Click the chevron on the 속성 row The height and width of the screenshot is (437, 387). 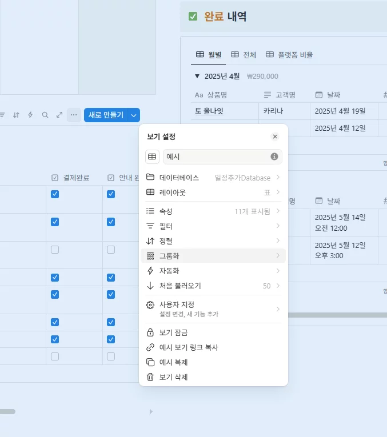click(278, 211)
